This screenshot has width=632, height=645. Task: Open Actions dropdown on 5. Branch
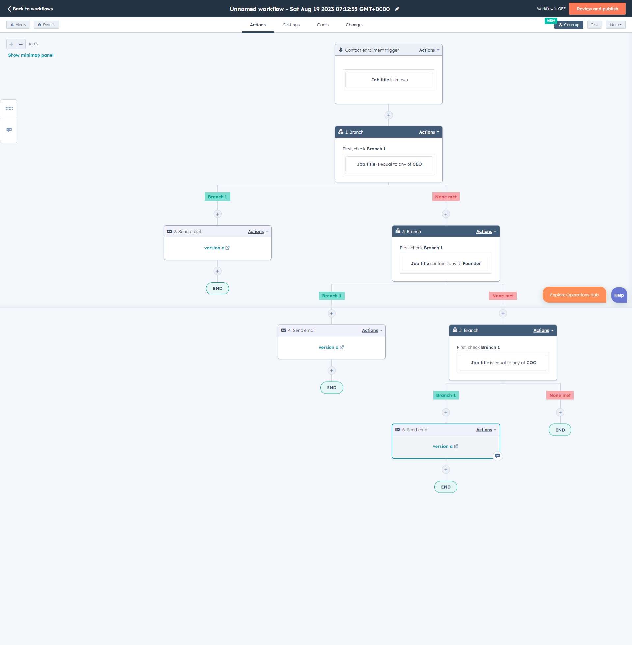coord(543,330)
